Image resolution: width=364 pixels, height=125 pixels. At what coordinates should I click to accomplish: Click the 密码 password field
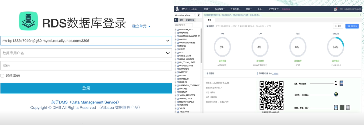[86, 65]
